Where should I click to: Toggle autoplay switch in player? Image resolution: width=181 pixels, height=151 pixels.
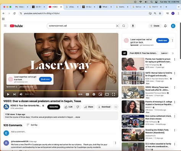click(80, 94)
